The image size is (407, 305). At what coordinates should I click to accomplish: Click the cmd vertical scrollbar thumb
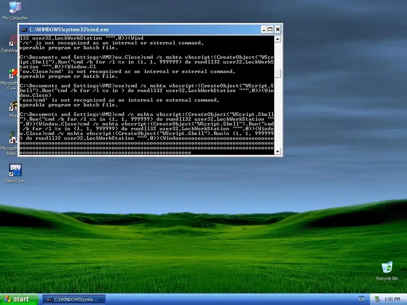(277, 73)
